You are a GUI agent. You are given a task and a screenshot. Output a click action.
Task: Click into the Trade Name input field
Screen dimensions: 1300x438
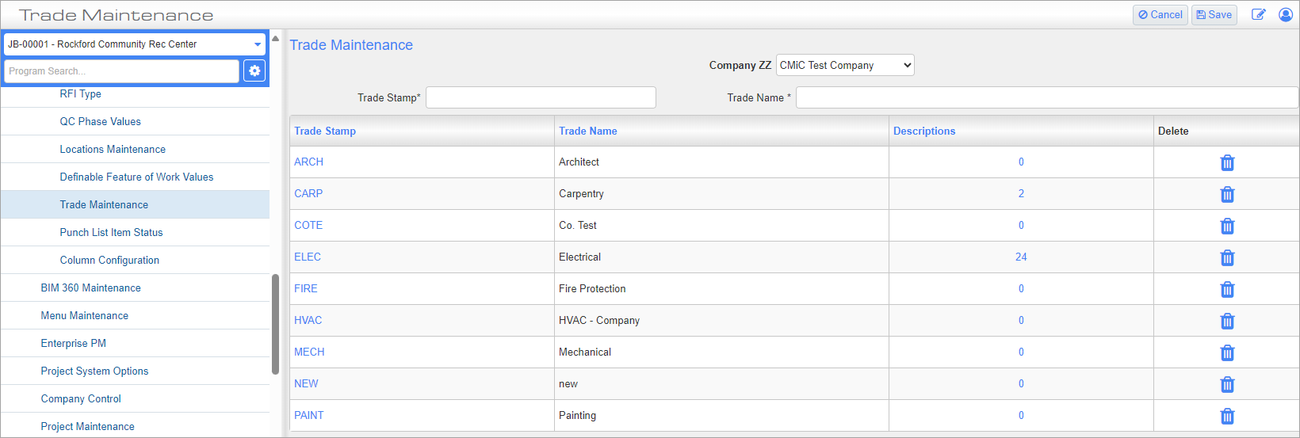point(1047,97)
